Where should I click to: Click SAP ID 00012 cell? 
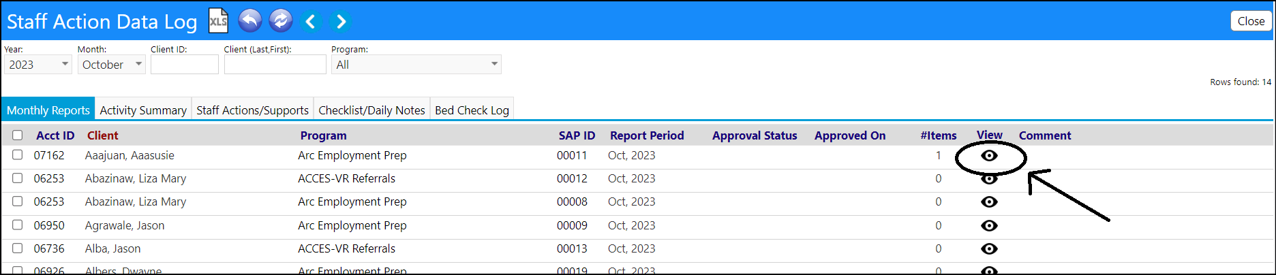click(x=572, y=178)
